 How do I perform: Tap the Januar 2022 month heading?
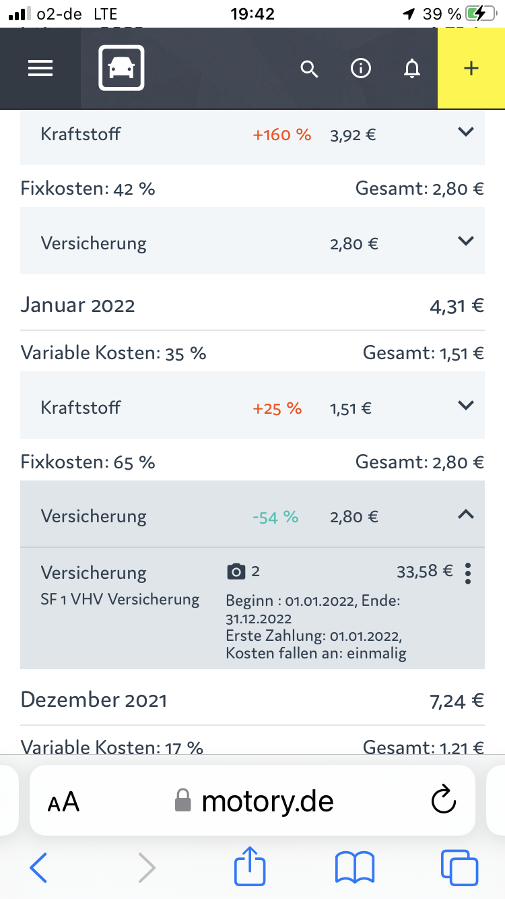click(78, 305)
